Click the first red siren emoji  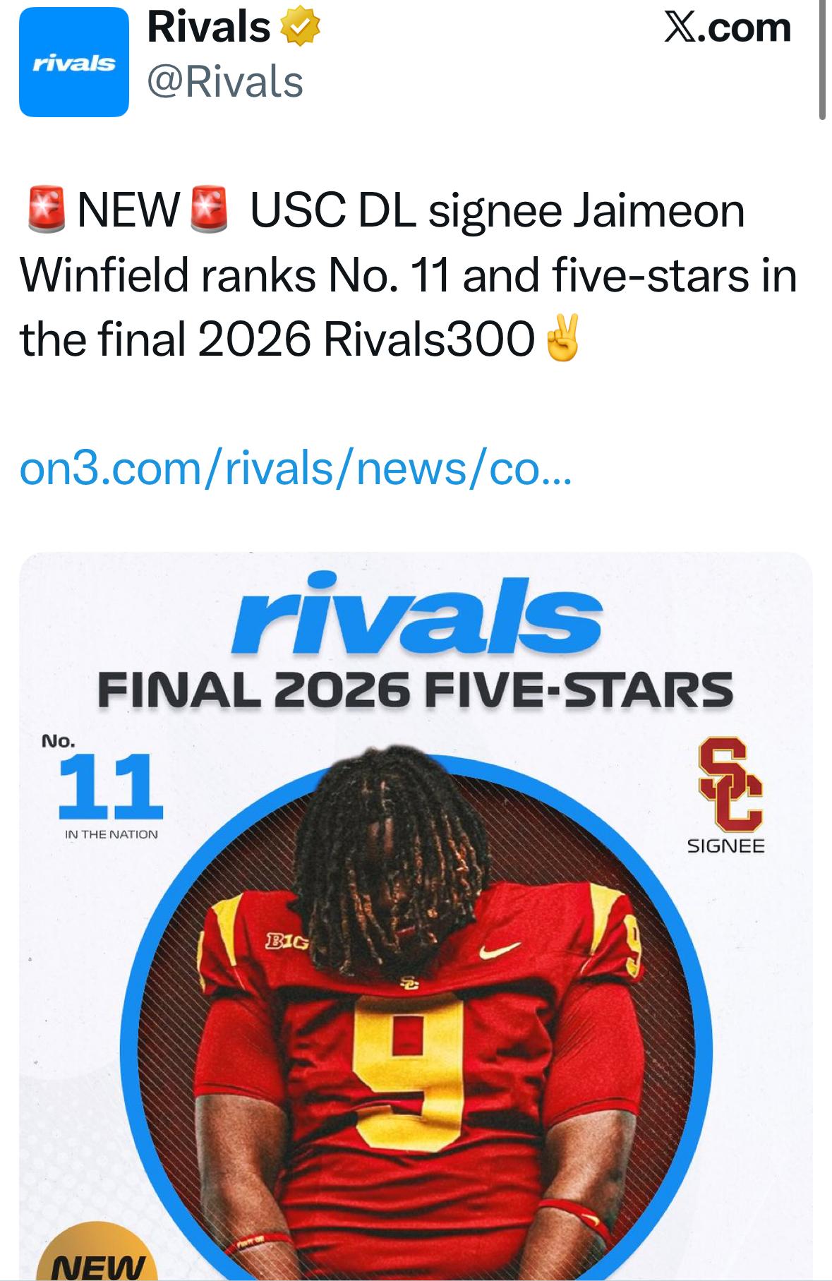point(46,210)
